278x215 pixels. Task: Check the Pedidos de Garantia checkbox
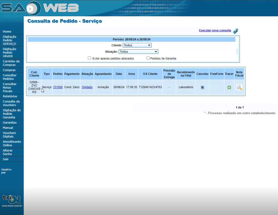(148, 58)
